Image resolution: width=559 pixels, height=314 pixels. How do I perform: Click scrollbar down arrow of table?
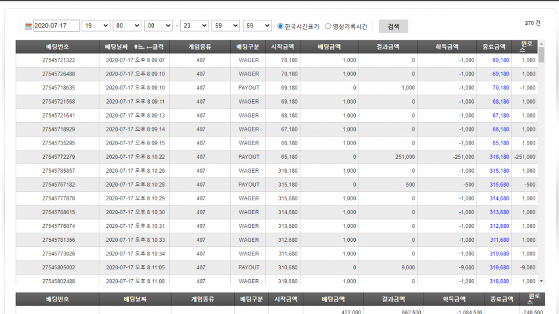tap(541, 281)
